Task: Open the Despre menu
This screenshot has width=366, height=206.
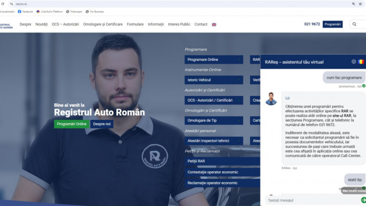Action: pos(25,24)
